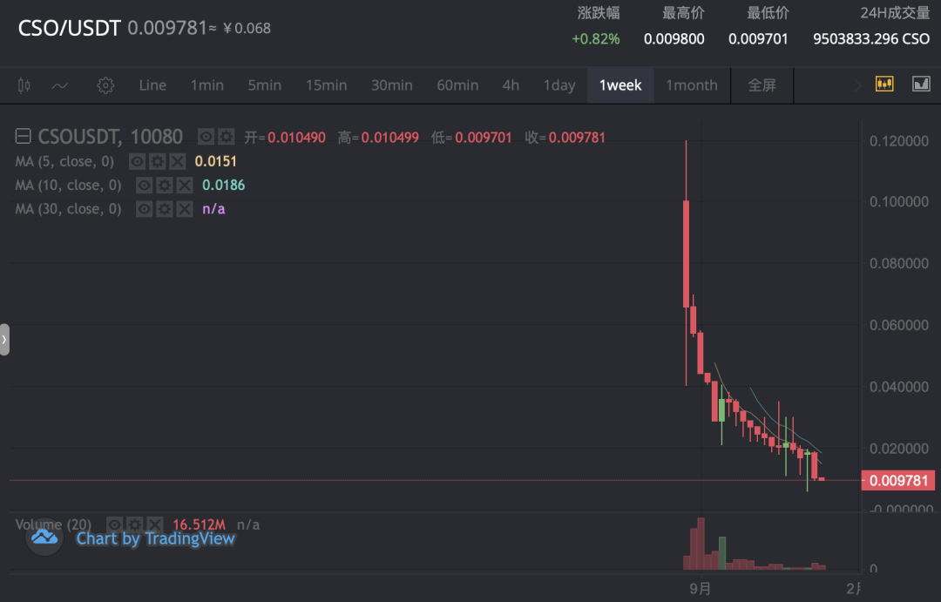Toggle visibility of MA (5, close, 0)
This screenshot has height=602, width=941.
(x=138, y=161)
